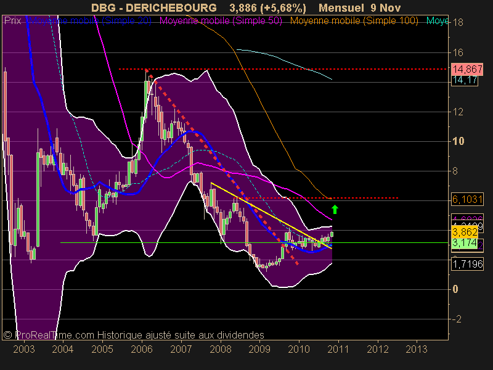
Task: Click legend "Moyenne mobile (Simple 100)"
Action: coord(354,21)
